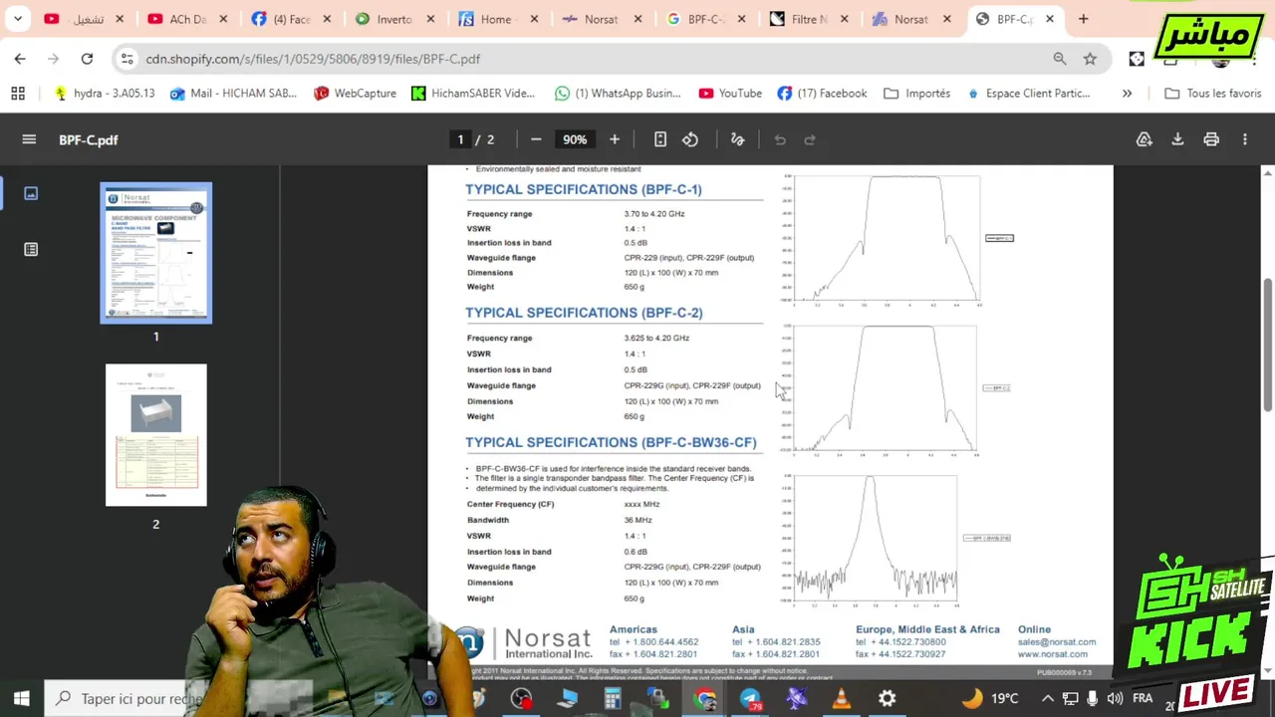Close the active BPF-C.pdf tab
Screen dimensions: 1275x717
[x=1050, y=19]
